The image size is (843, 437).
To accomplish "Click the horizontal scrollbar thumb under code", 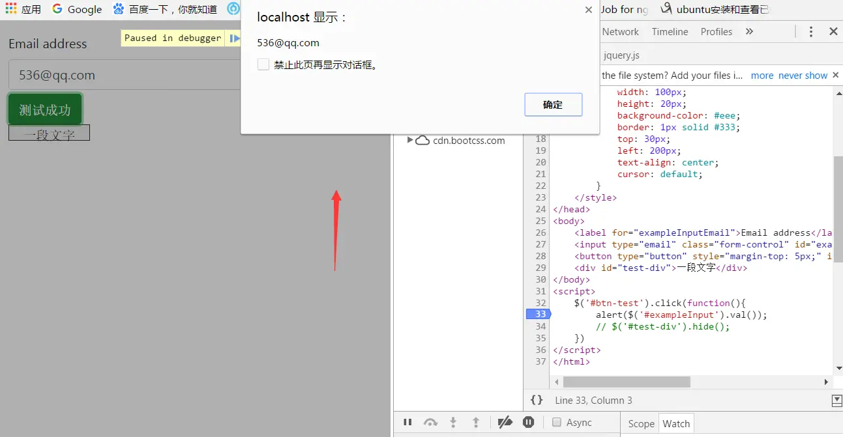I will pos(627,382).
